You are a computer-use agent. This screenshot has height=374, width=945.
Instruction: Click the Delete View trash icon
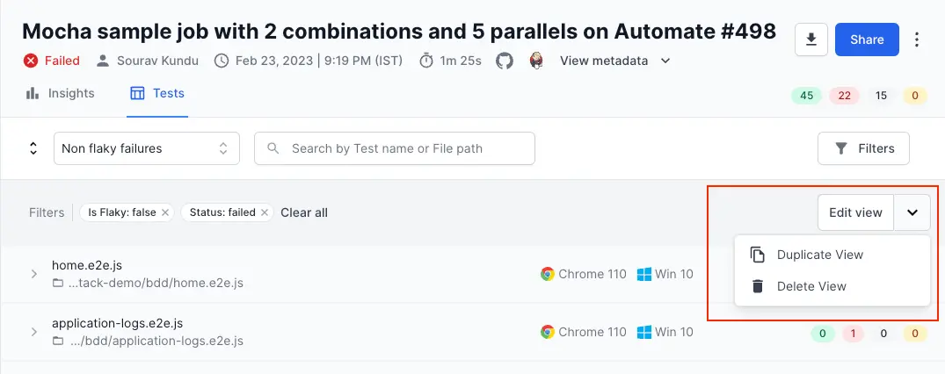757,286
